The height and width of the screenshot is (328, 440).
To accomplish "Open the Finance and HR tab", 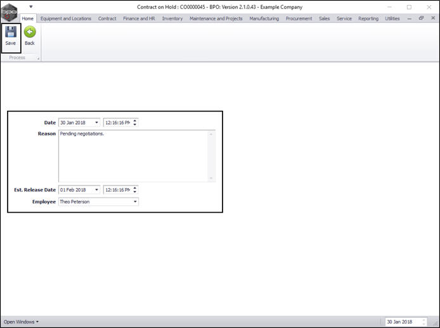I will click(139, 18).
